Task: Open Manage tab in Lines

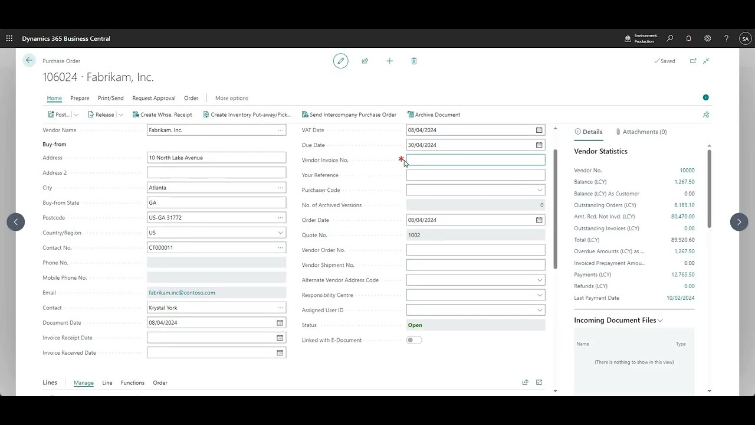Action: (x=84, y=382)
